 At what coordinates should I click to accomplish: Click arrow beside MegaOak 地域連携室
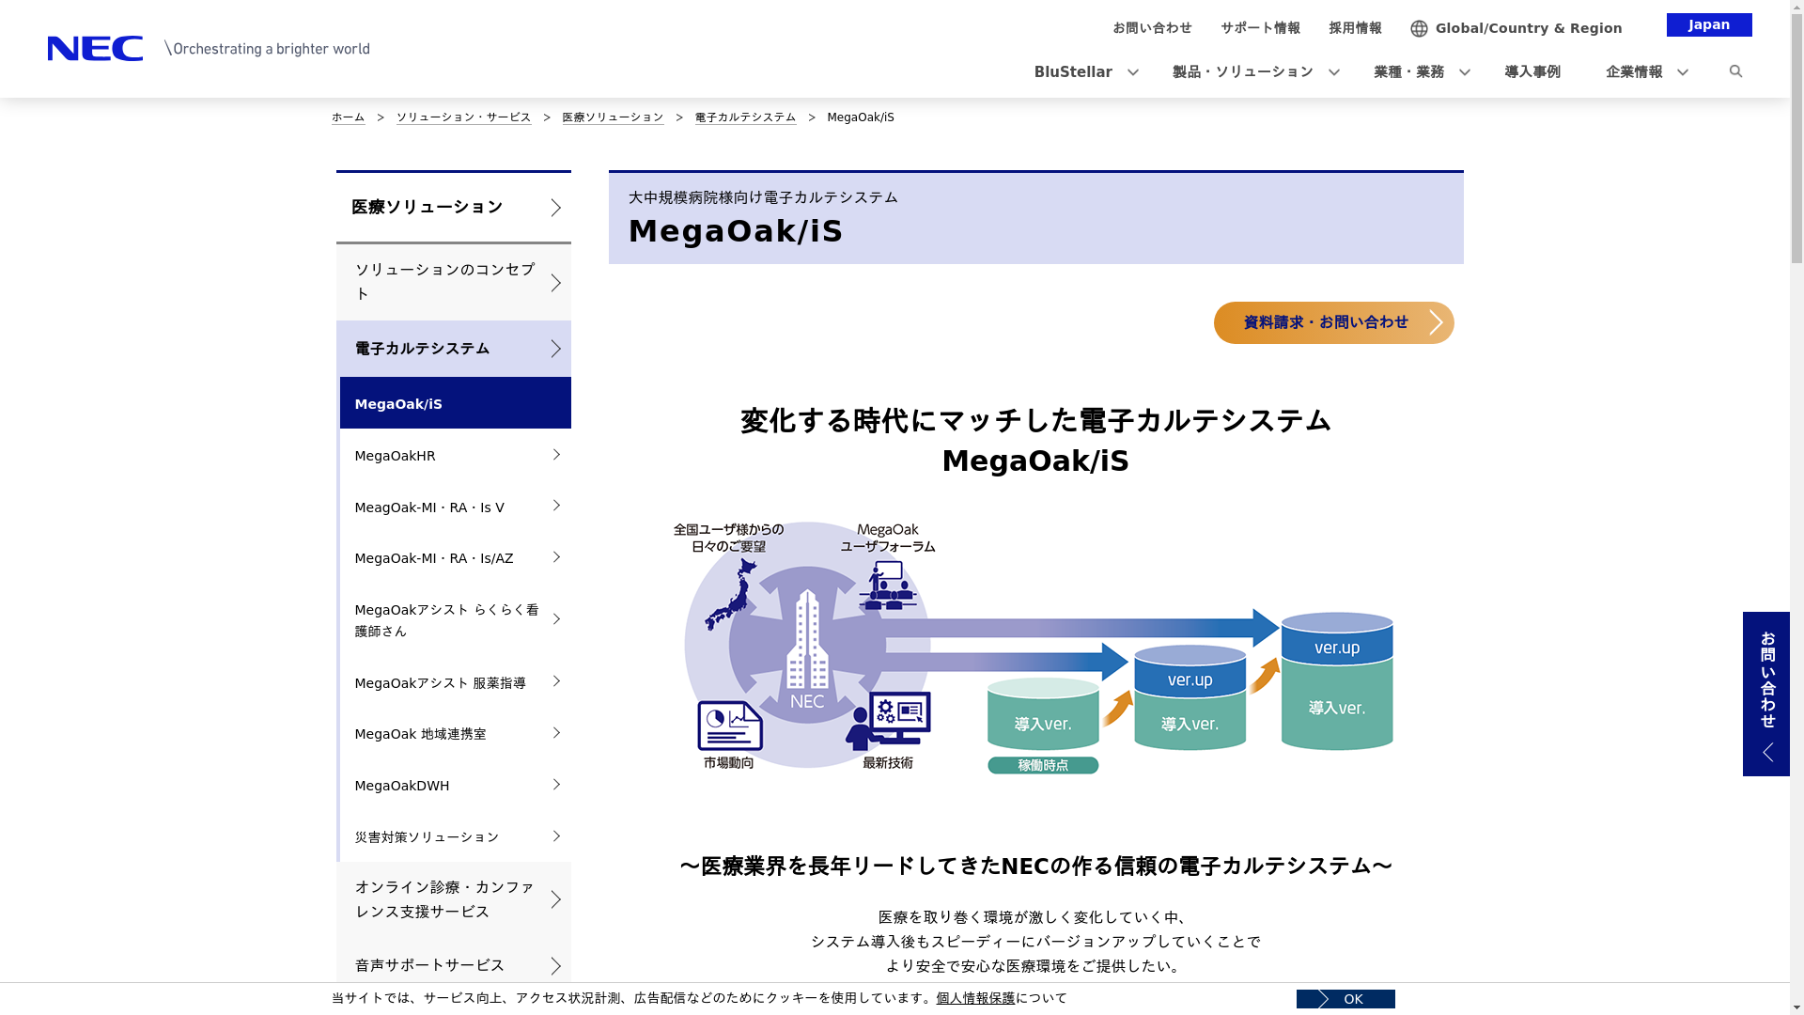coord(556,733)
